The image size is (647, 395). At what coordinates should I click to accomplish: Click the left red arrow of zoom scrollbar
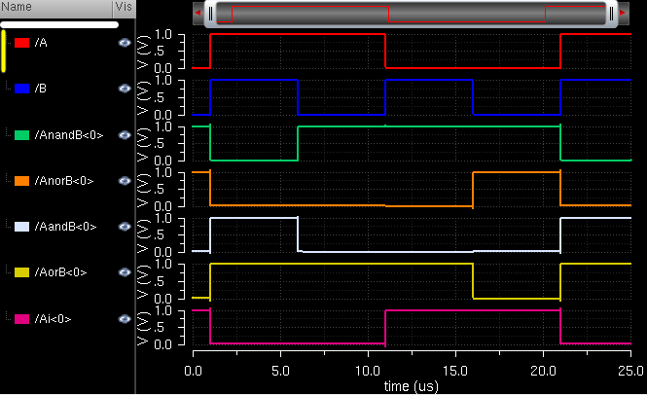[x=198, y=13]
